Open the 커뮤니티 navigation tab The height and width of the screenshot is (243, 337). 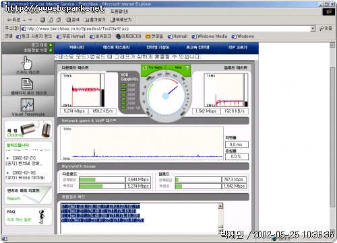click(76, 47)
